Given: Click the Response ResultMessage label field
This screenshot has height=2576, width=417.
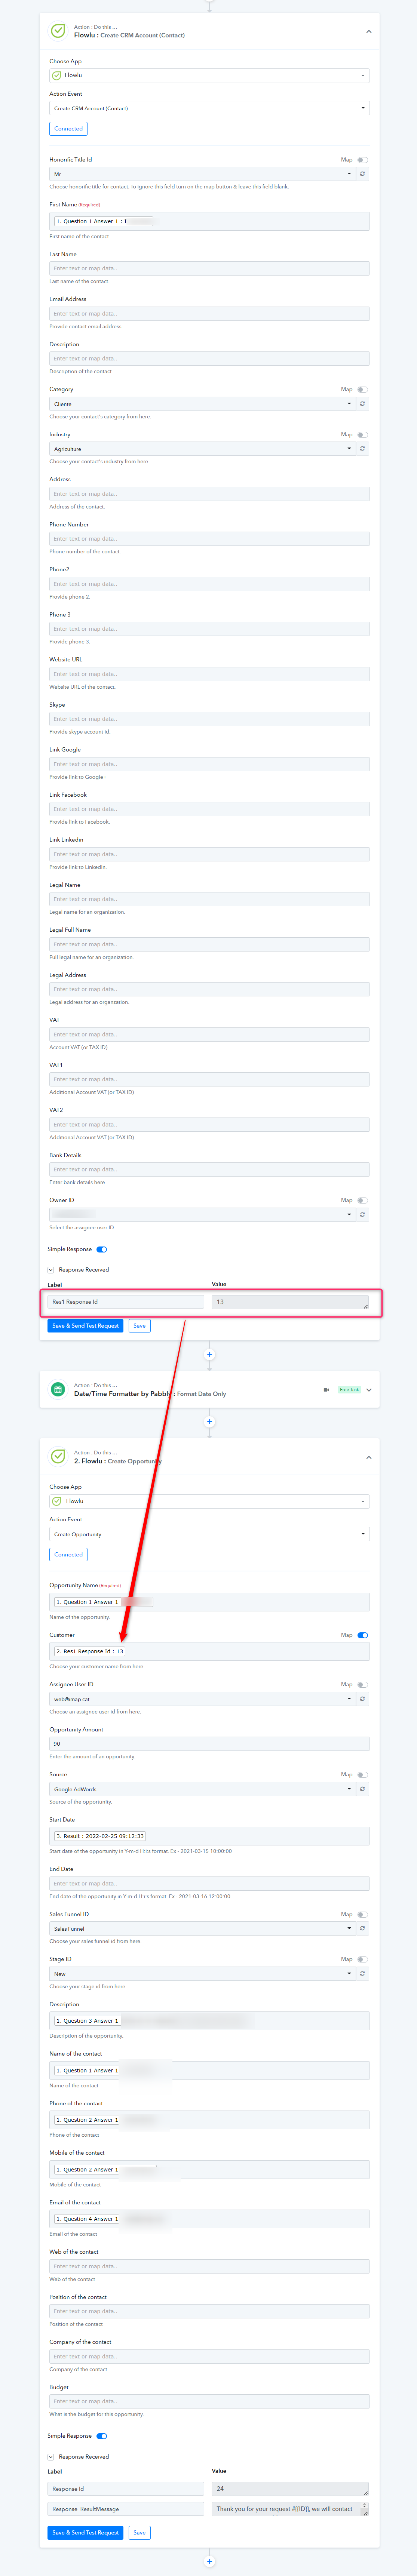Looking at the screenshot, I should [126, 2509].
